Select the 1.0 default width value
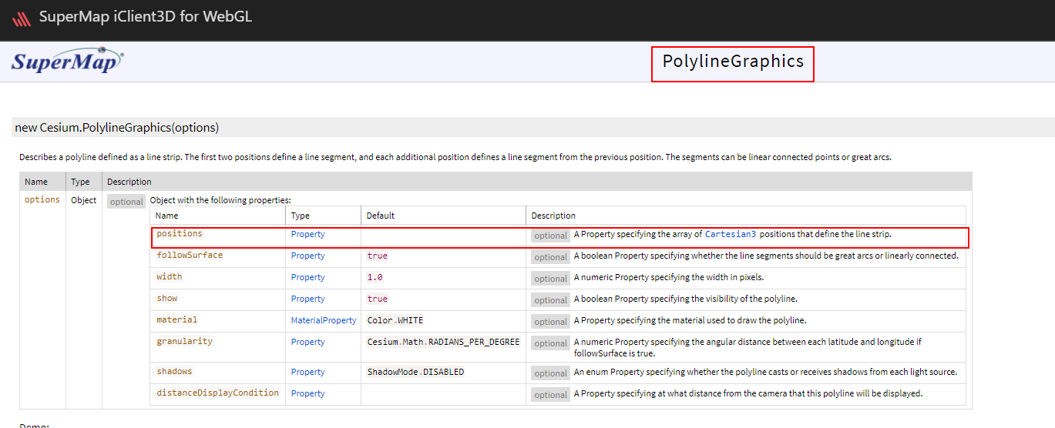The width and height of the screenshot is (1055, 428). (375, 277)
